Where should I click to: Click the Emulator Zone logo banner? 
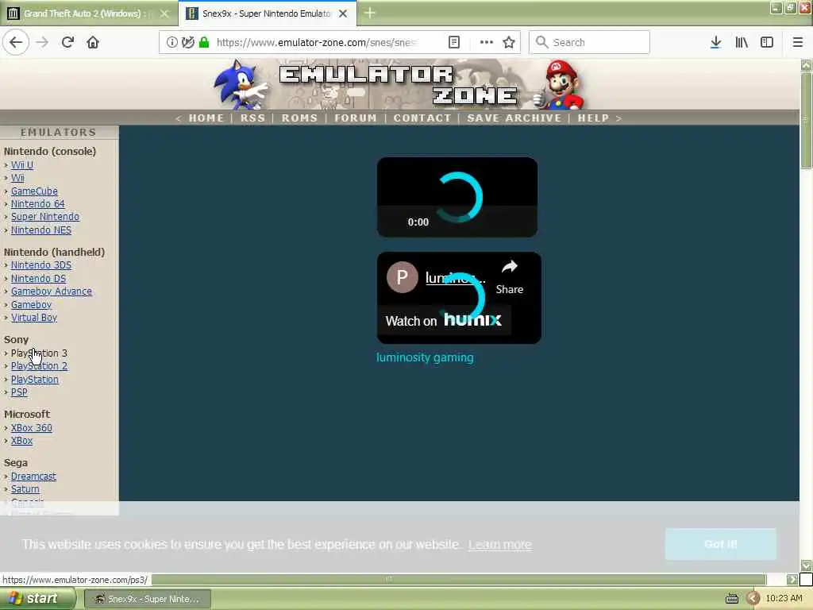point(399,84)
